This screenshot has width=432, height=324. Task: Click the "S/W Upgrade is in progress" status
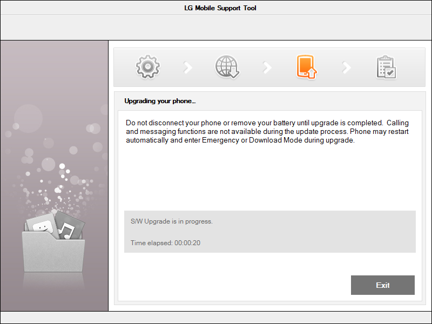(172, 221)
